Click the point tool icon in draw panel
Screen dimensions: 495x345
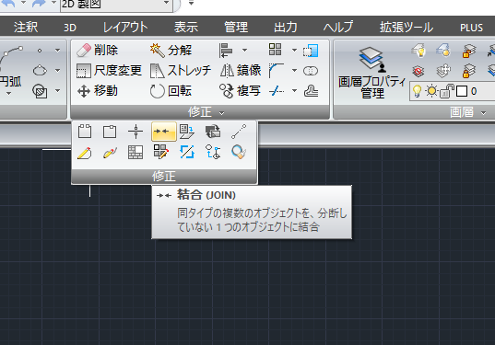tap(40, 51)
